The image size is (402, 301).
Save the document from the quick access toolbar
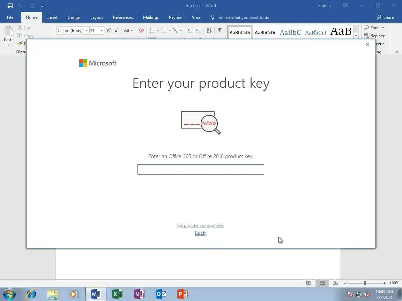(x=10, y=6)
